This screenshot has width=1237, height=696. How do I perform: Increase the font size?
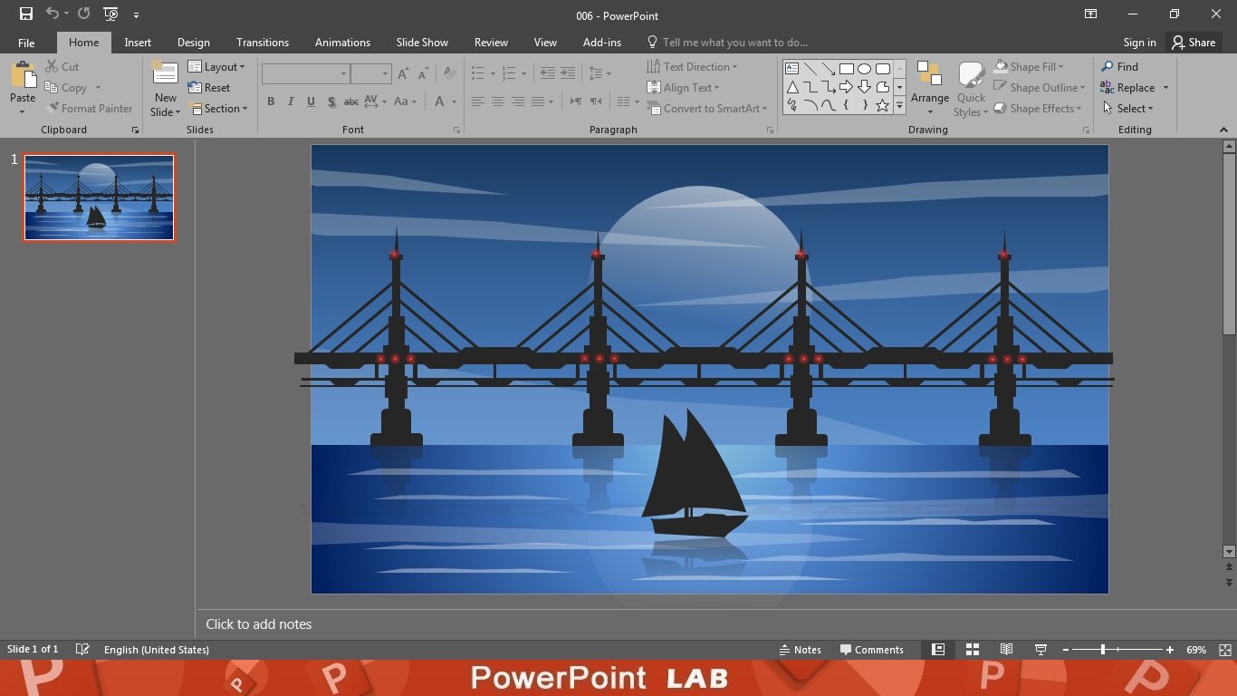coord(404,73)
